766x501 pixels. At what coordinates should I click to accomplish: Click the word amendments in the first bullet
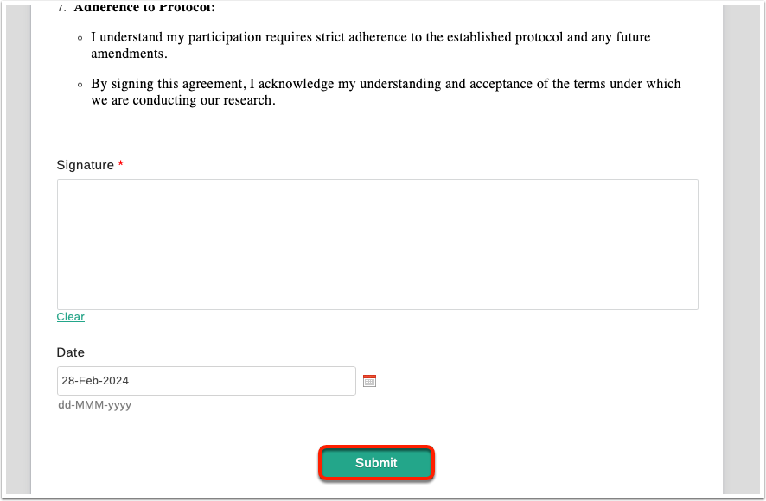[127, 54]
